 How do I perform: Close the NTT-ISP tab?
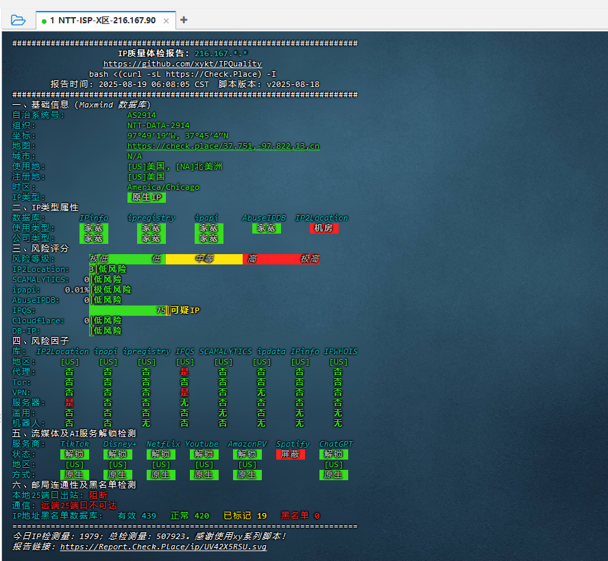click(166, 21)
